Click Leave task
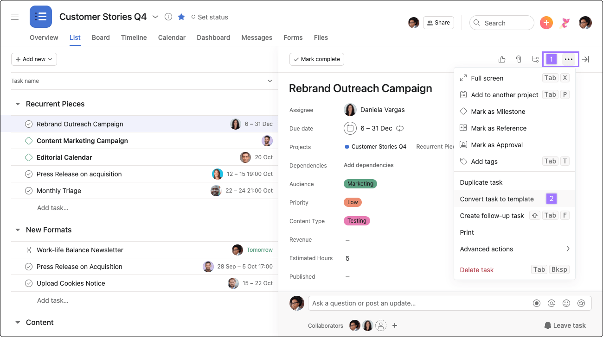603x337 pixels. point(565,325)
